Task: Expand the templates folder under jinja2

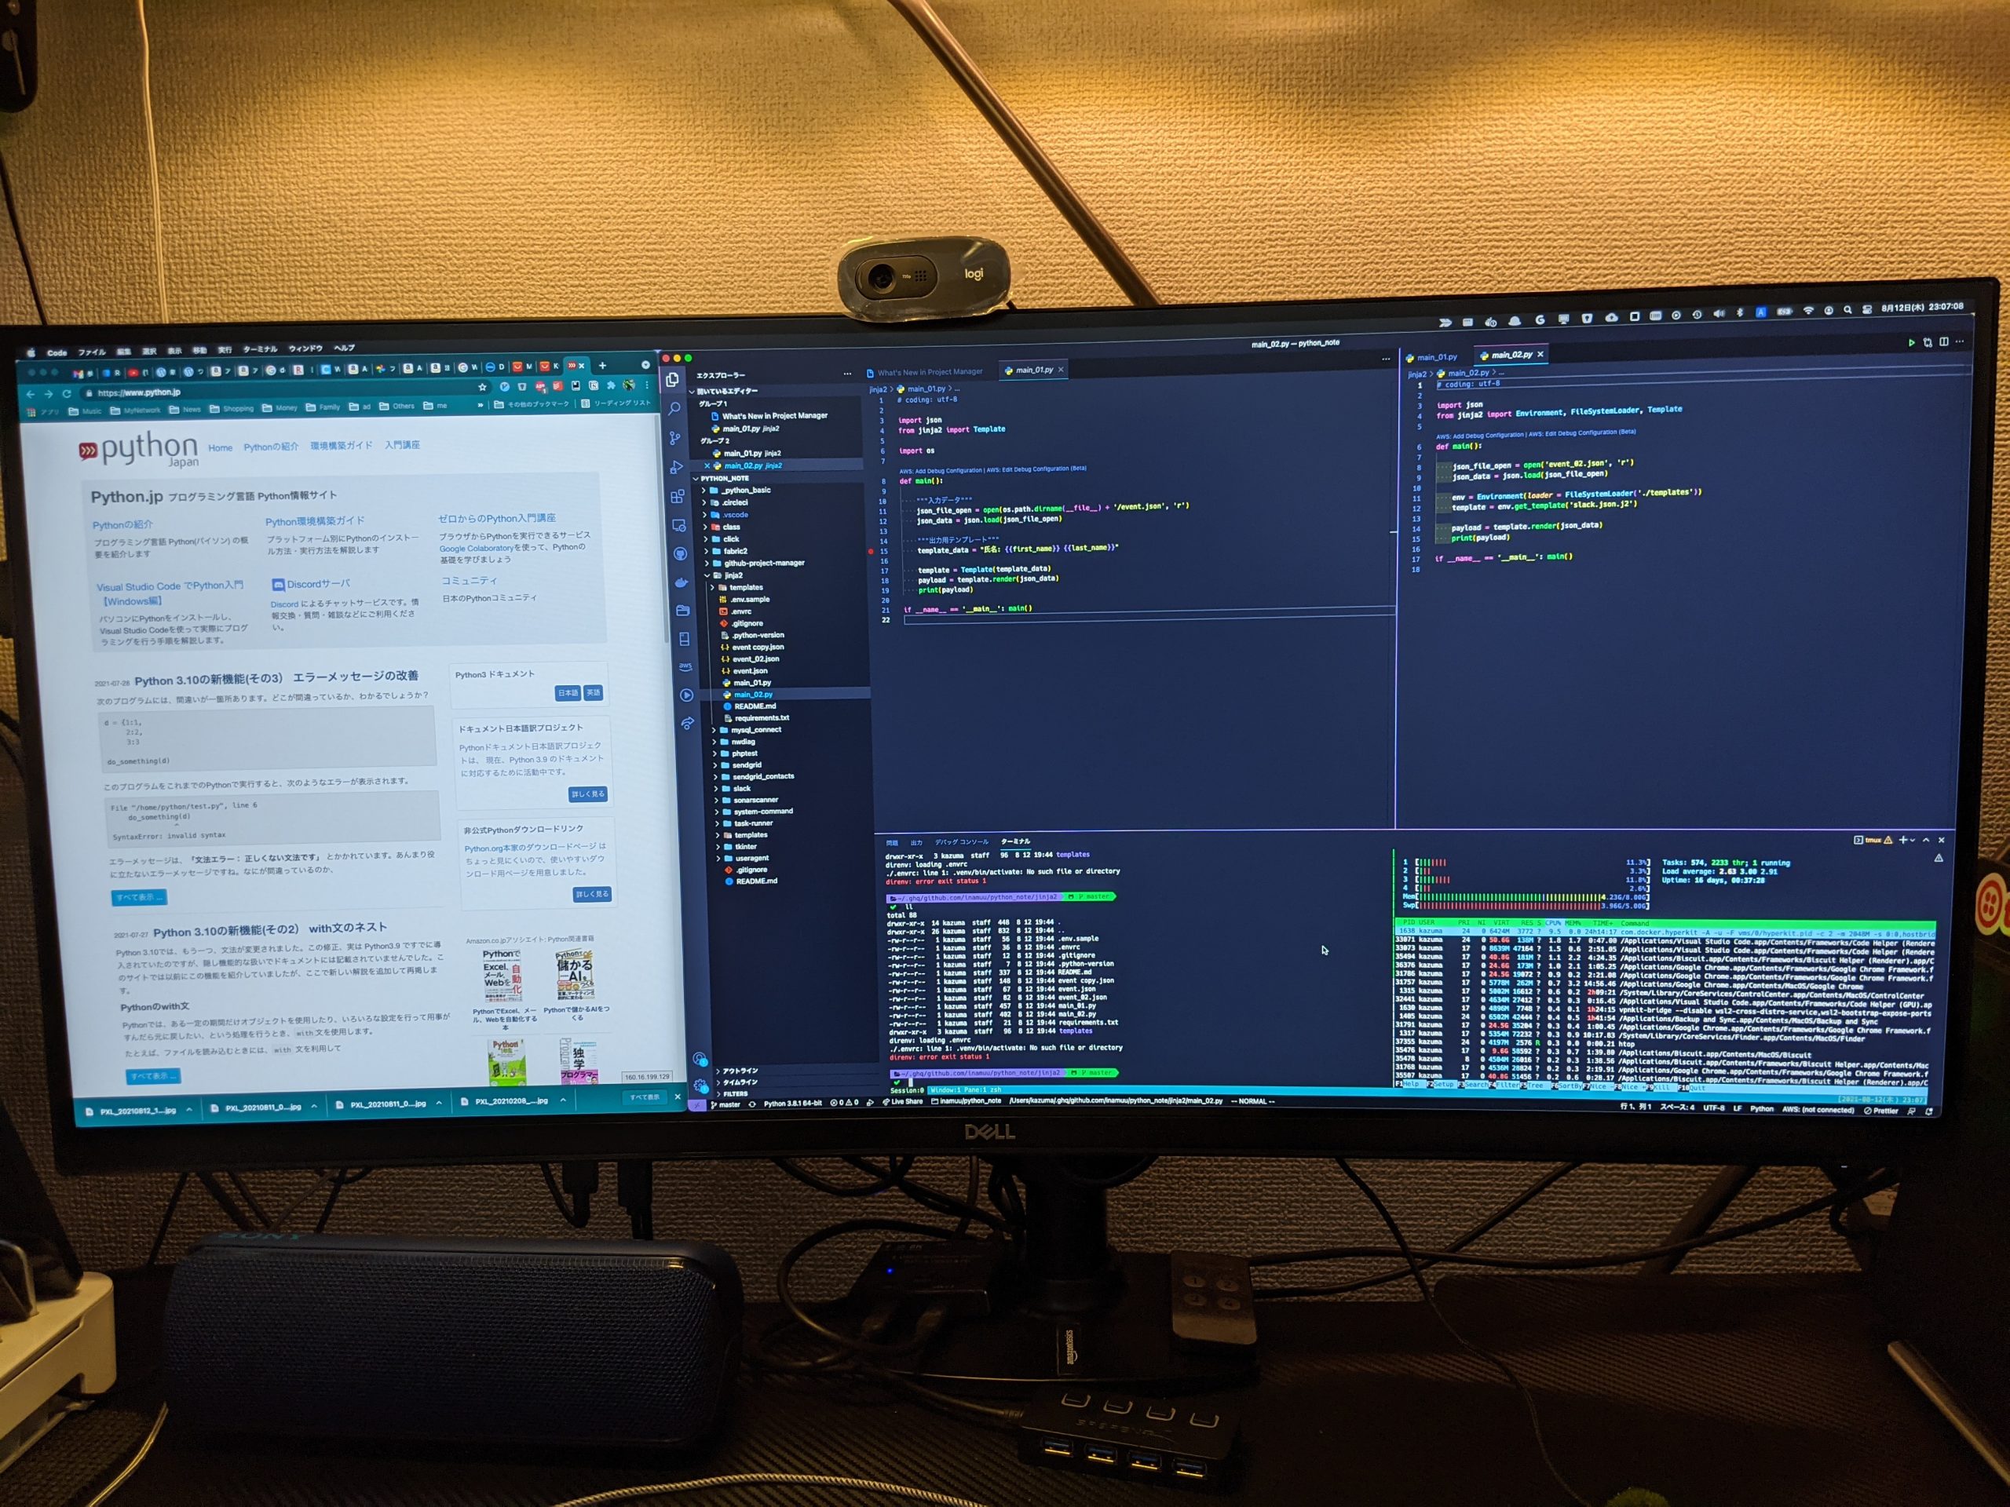Action: 745,588
